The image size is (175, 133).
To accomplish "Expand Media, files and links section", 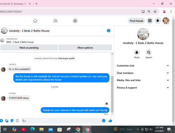I will 143,80.
